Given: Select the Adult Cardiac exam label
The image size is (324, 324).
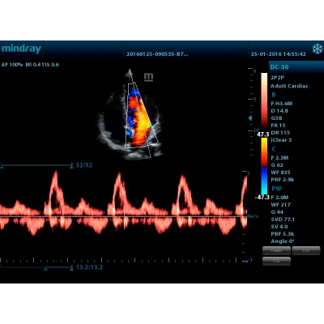Looking at the screenshot, I should pos(289,86).
